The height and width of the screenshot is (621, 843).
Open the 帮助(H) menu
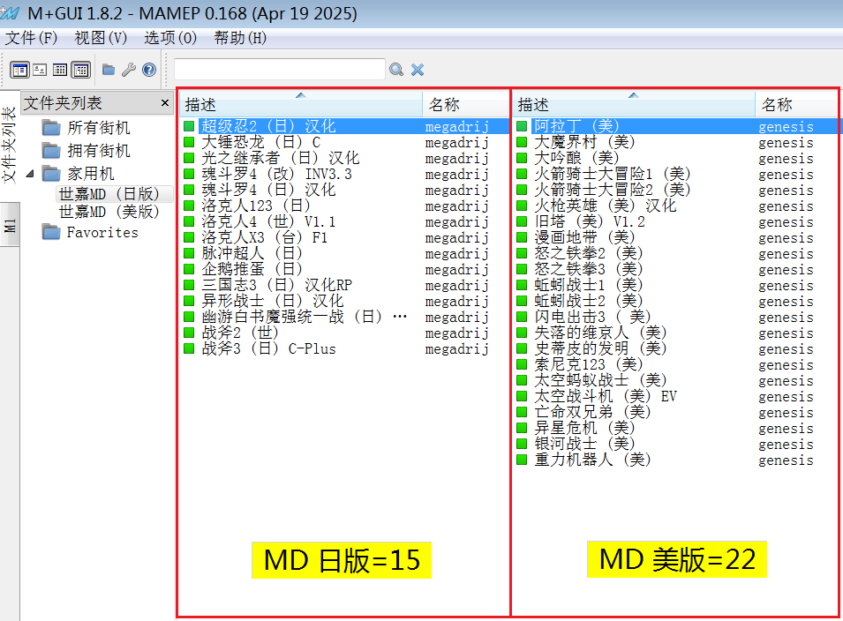[x=240, y=38]
